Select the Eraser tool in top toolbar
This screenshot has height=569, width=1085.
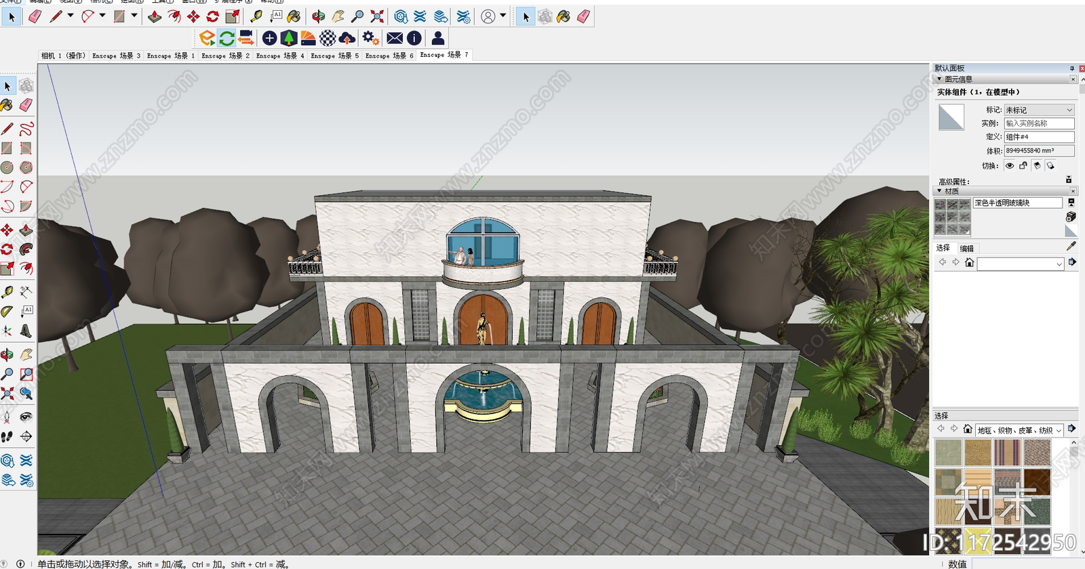click(35, 16)
